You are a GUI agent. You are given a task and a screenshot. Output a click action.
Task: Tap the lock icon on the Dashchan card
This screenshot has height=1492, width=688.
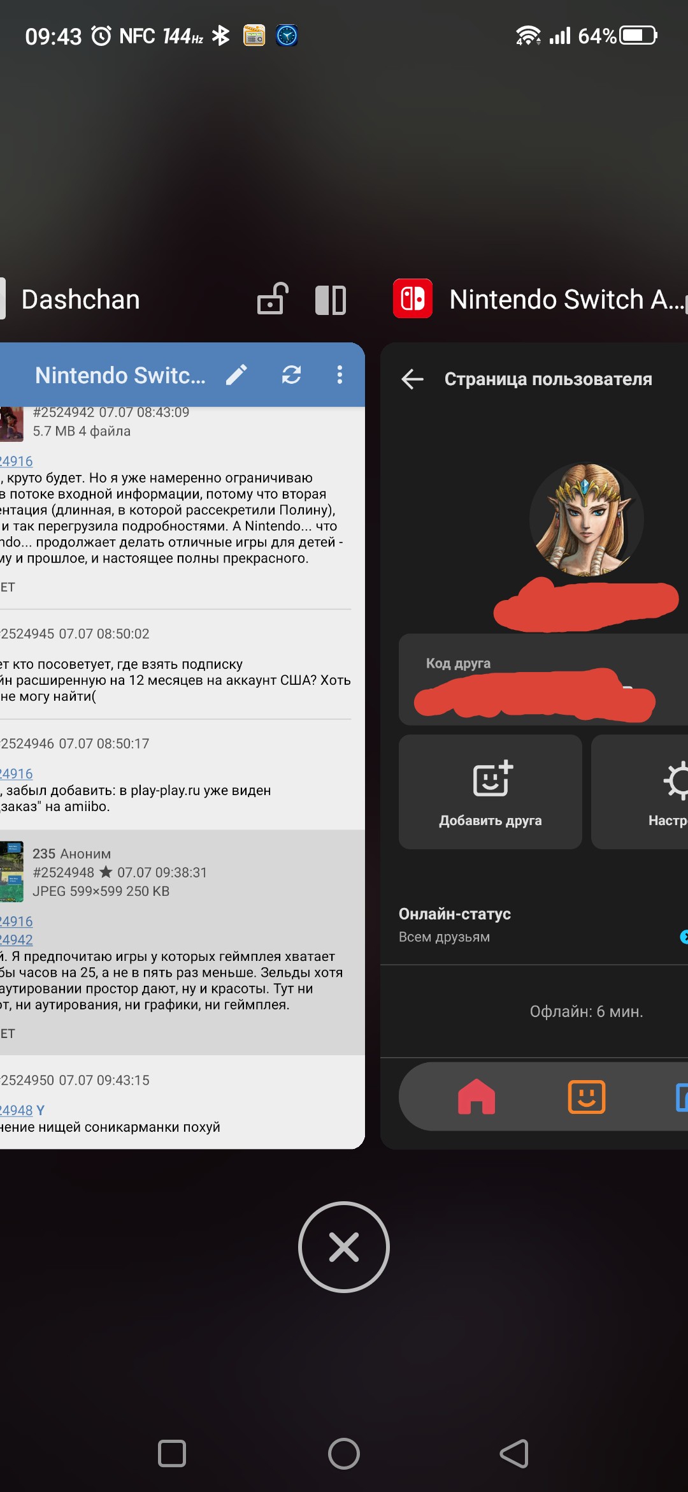(273, 298)
